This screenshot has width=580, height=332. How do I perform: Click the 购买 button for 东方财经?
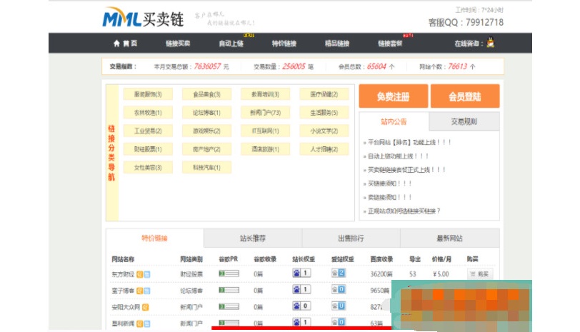[479, 274]
